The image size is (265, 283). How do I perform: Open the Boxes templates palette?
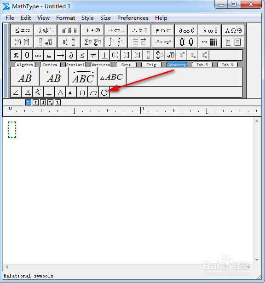tap(233, 42)
